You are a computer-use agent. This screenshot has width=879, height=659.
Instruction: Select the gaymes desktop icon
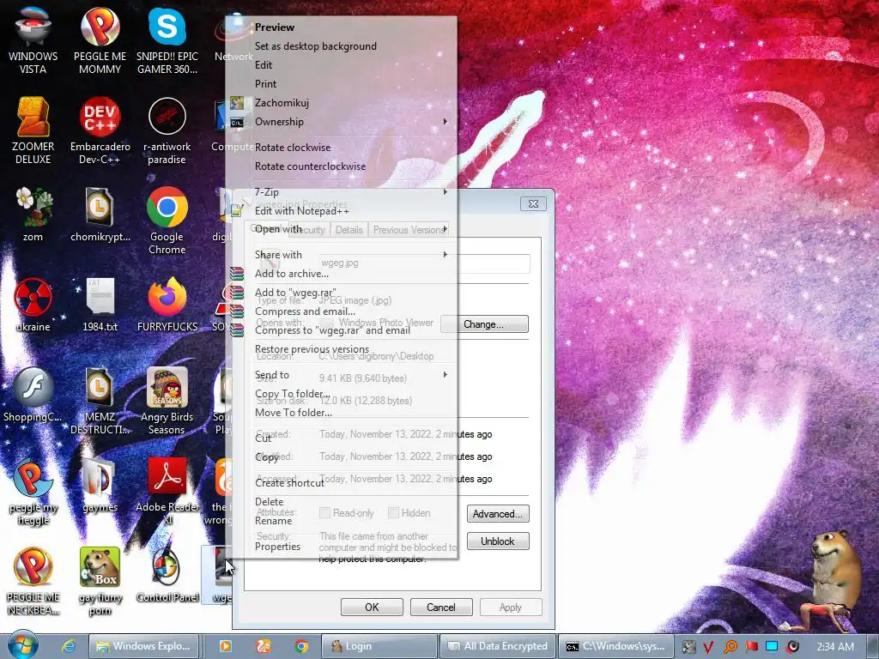[x=100, y=486]
